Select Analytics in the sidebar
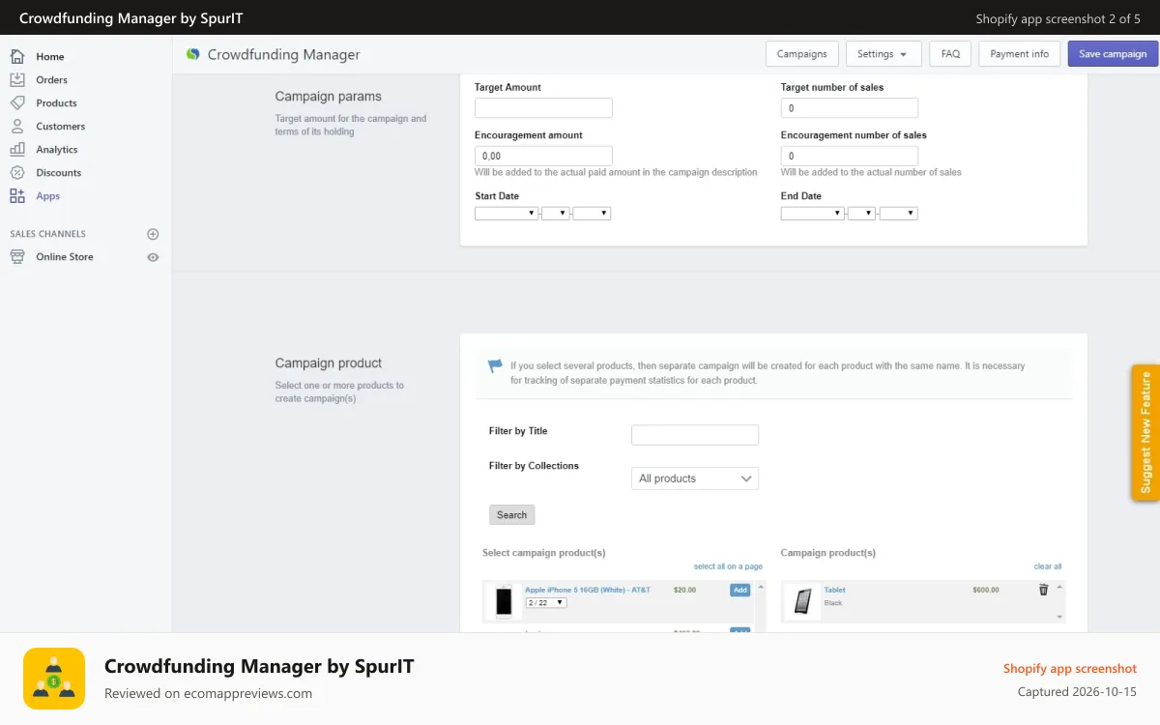This screenshot has width=1160, height=725. click(x=57, y=150)
